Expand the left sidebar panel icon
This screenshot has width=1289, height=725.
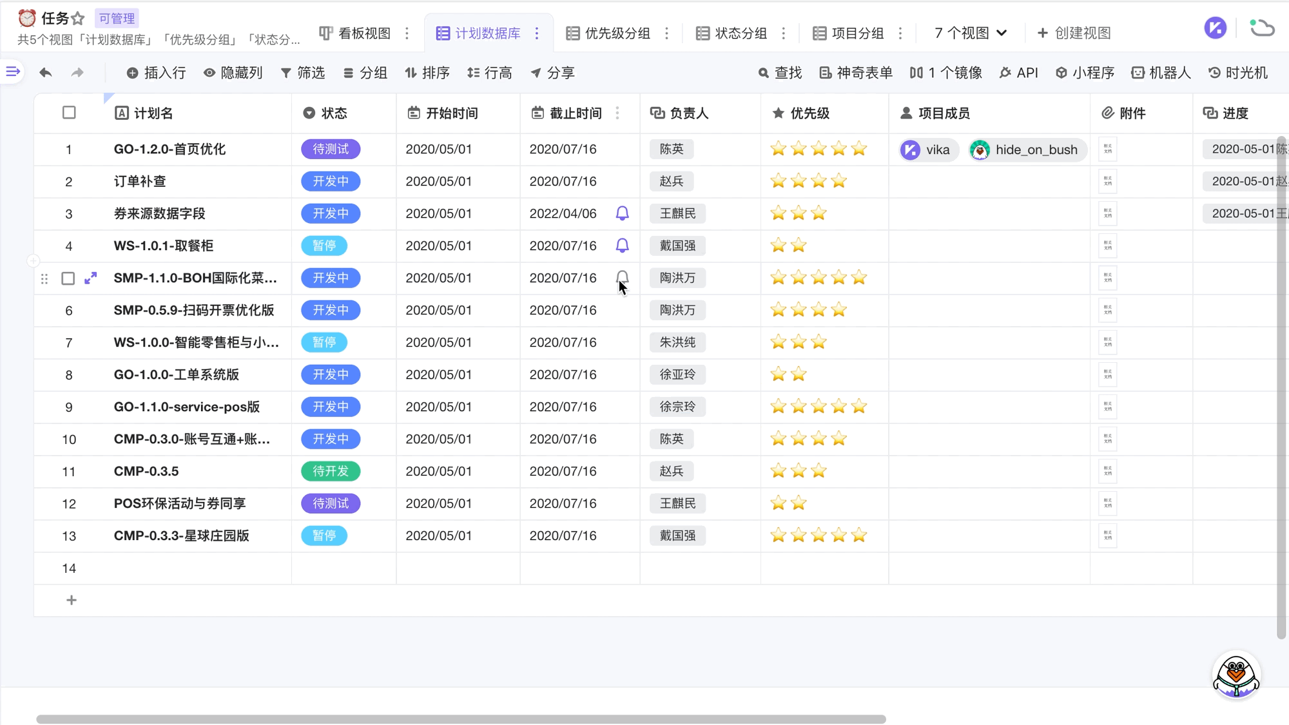(13, 72)
